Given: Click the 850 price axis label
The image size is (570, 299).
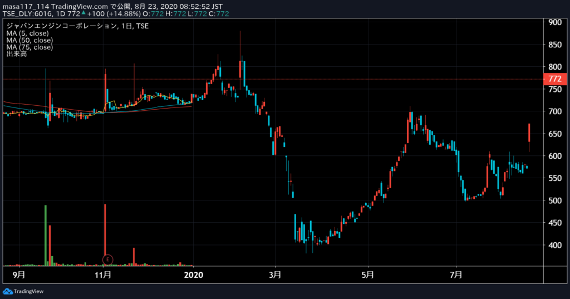Looking at the screenshot, I should pos(555,45).
